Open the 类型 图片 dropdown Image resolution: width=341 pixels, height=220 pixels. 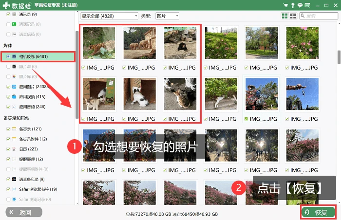click(x=167, y=16)
